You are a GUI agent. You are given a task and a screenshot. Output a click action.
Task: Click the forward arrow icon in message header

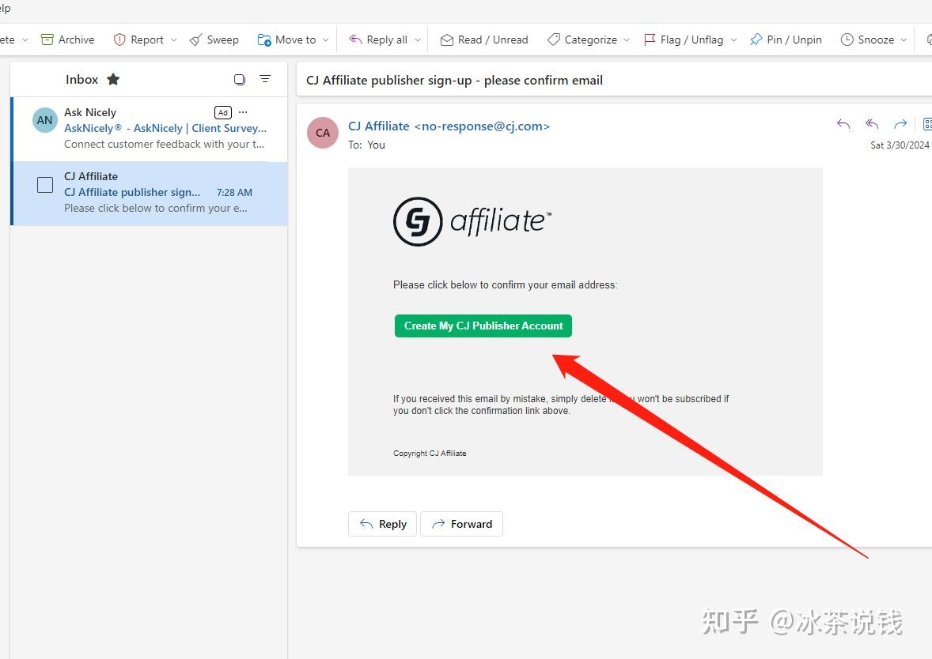(x=900, y=124)
